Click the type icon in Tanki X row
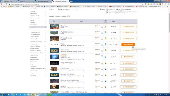Viewport: 170px width, 96px height. [106, 87]
